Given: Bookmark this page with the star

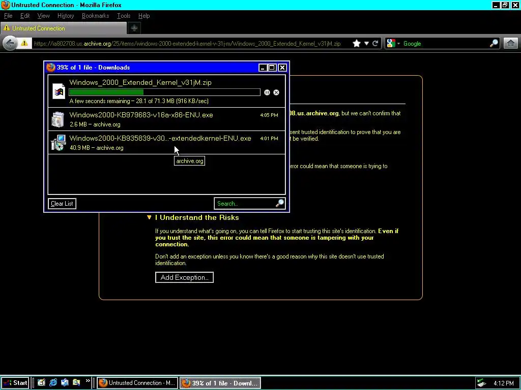Looking at the screenshot, I should tap(357, 44).
